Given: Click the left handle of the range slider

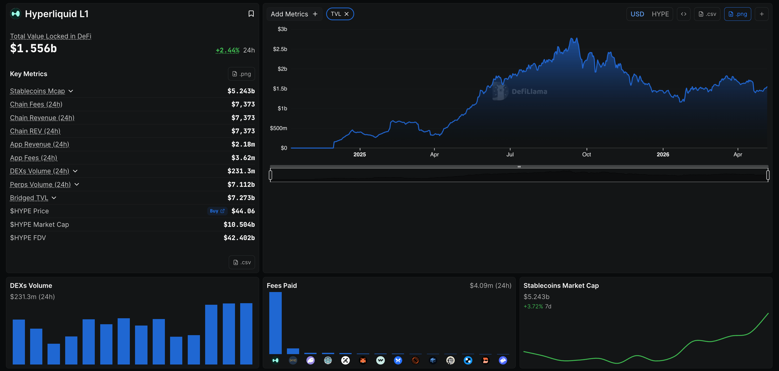Looking at the screenshot, I should pyautogui.click(x=270, y=175).
